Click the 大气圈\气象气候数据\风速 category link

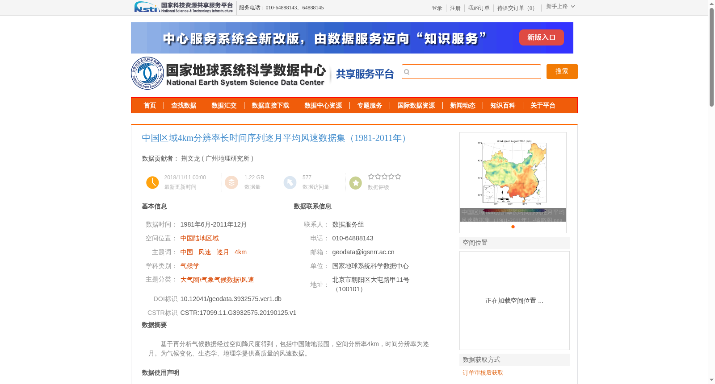click(x=217, y=280)
